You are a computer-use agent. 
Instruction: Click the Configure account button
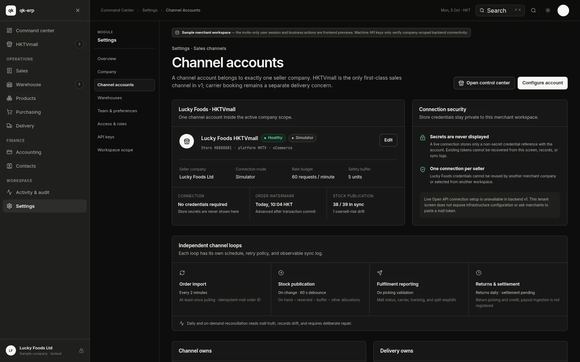542,83
